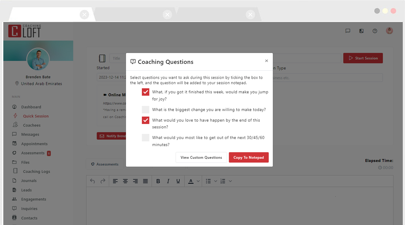The width and height of the screenshot is (405, 225).
Task: Open the bulleted list style dropdown
Action: point(216,181)
